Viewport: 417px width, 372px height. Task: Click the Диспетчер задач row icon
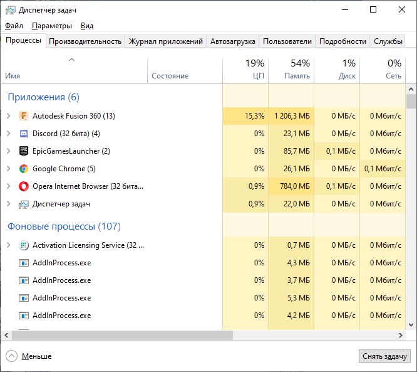click(x=24, y=204)
